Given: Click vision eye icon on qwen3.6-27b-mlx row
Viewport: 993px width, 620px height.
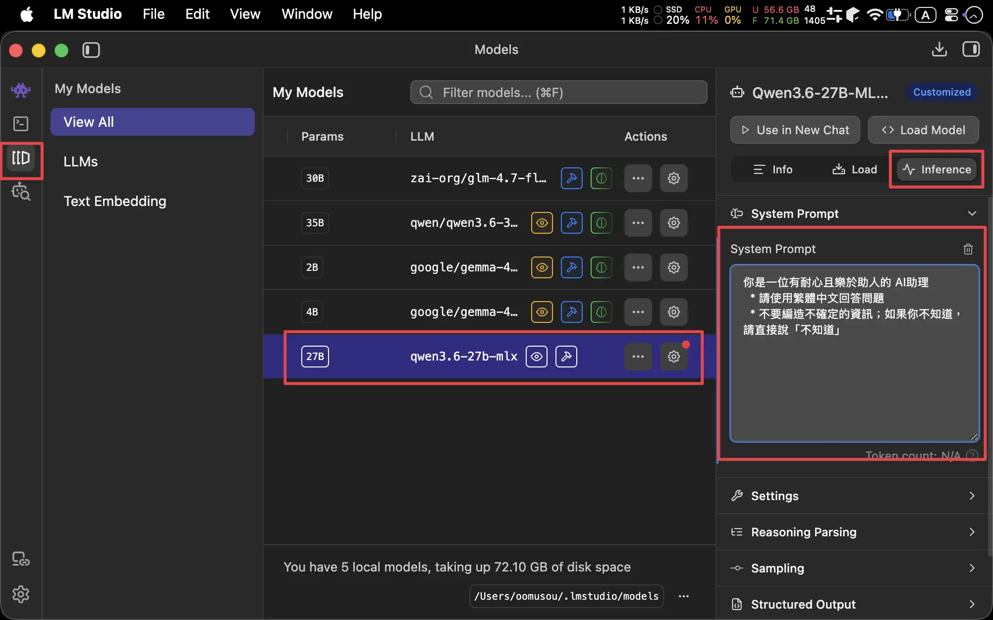Looking at the screenshot, I should click(x=537, y=357).
